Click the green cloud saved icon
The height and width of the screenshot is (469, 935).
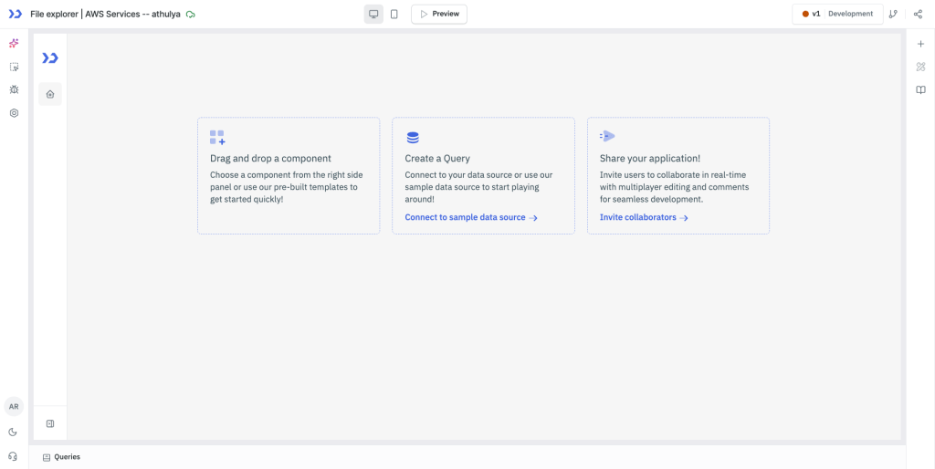pyautogui.click(x=191, y=14)
